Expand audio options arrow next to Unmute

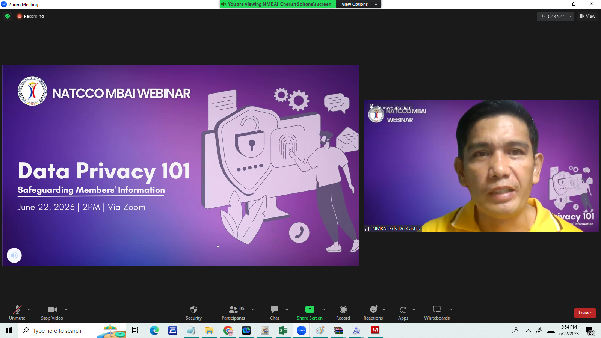click(29, 309)
